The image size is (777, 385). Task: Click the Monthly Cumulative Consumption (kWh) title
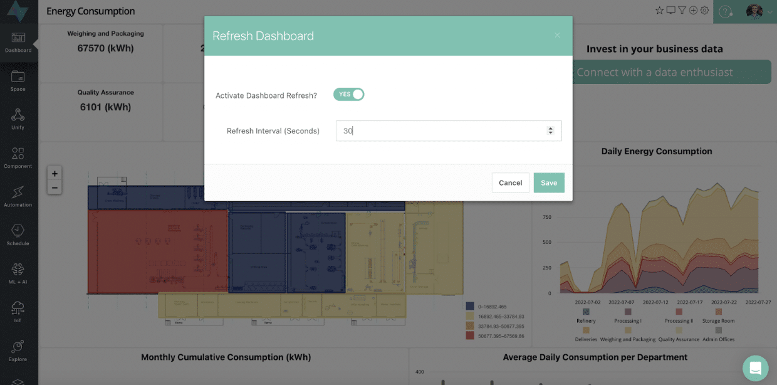[x=226, y=357]
